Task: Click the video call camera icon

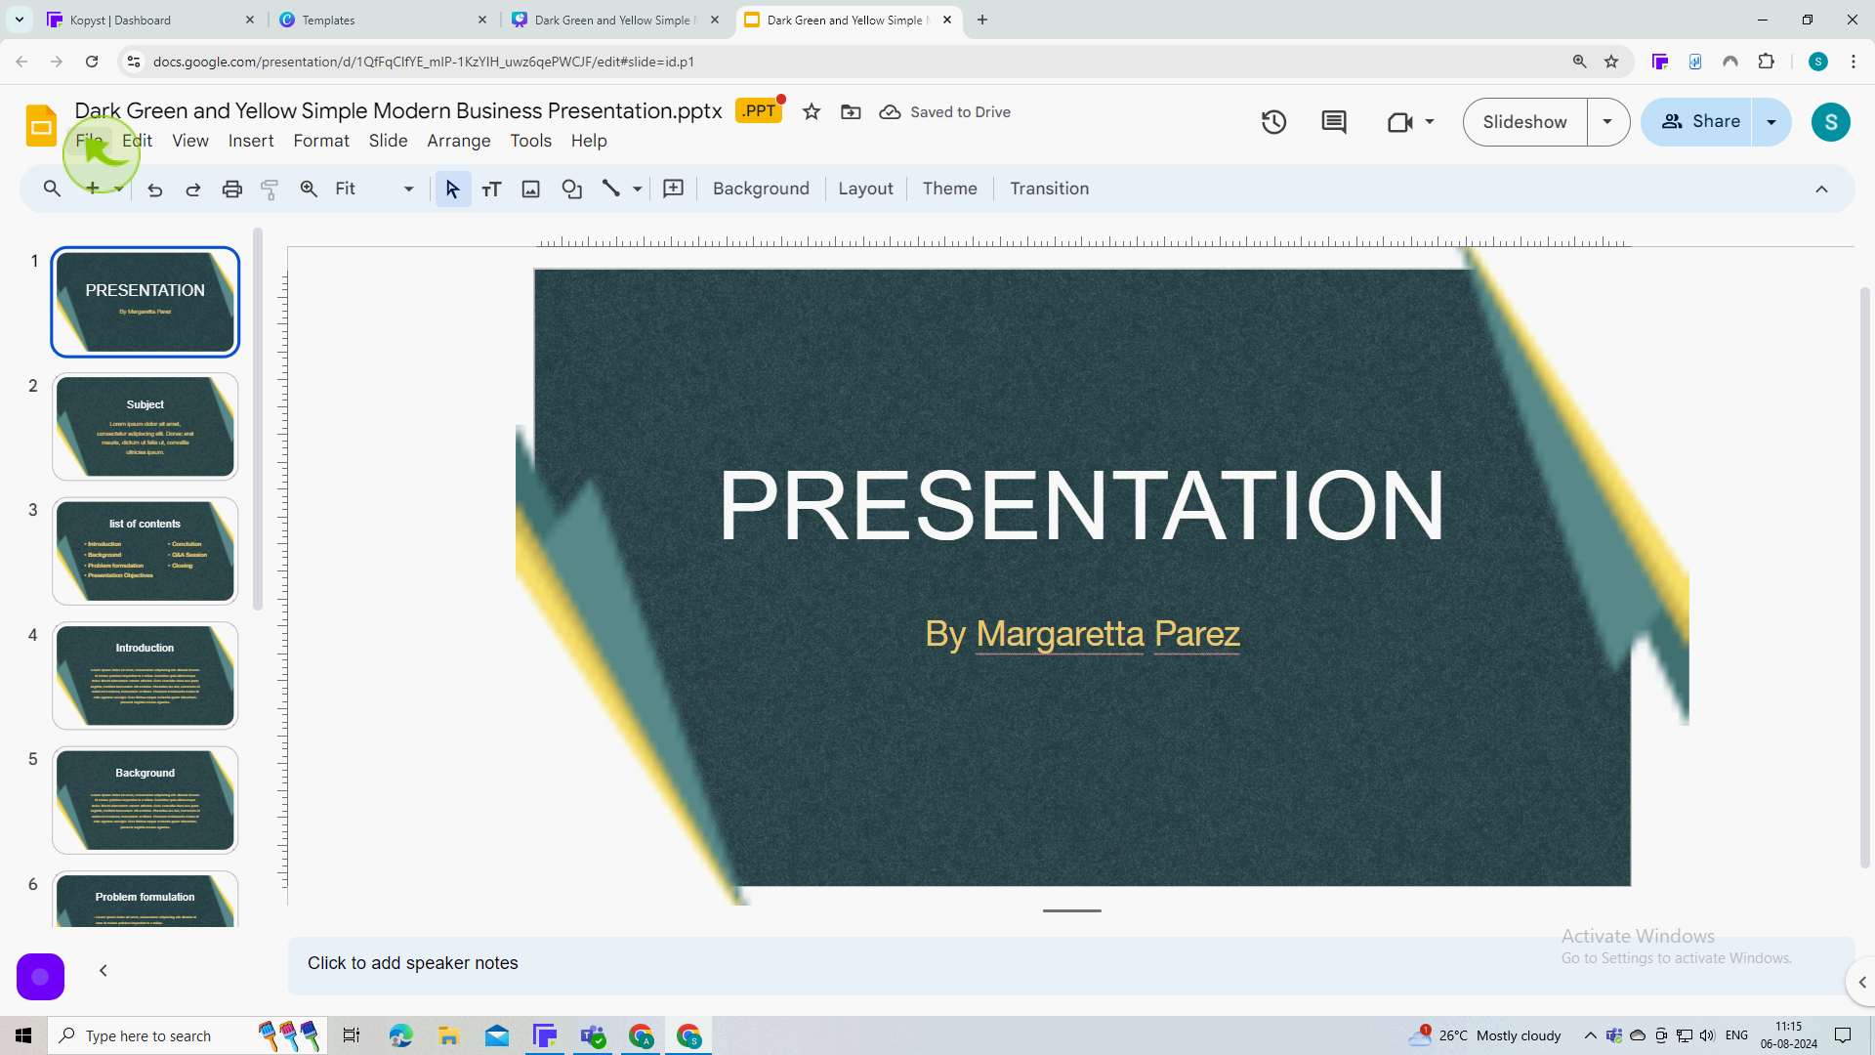Action: coord(1400,122)
